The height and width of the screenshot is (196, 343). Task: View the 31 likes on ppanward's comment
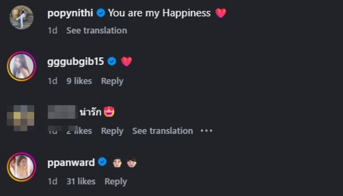[x=81, y=181]
